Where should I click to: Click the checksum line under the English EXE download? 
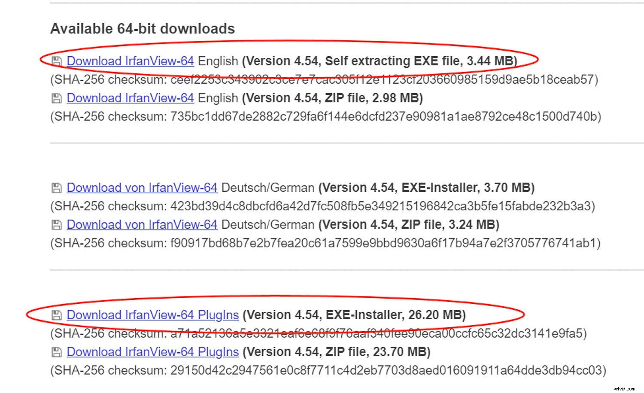[324, 80]
